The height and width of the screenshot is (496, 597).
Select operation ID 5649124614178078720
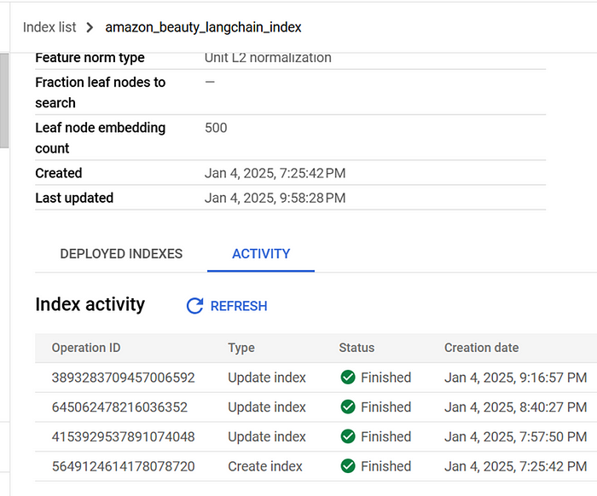point(124,467)
